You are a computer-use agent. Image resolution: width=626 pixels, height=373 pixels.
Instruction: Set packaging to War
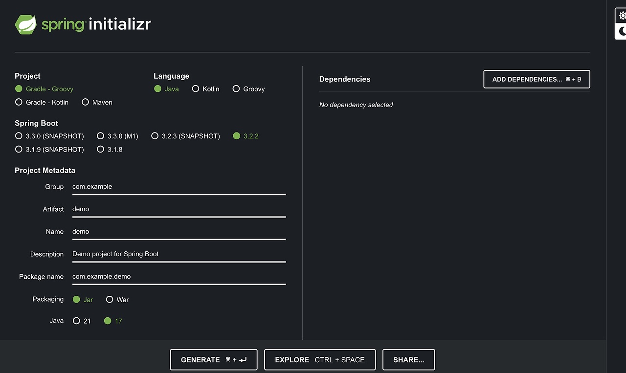click(x=117, y=299)
